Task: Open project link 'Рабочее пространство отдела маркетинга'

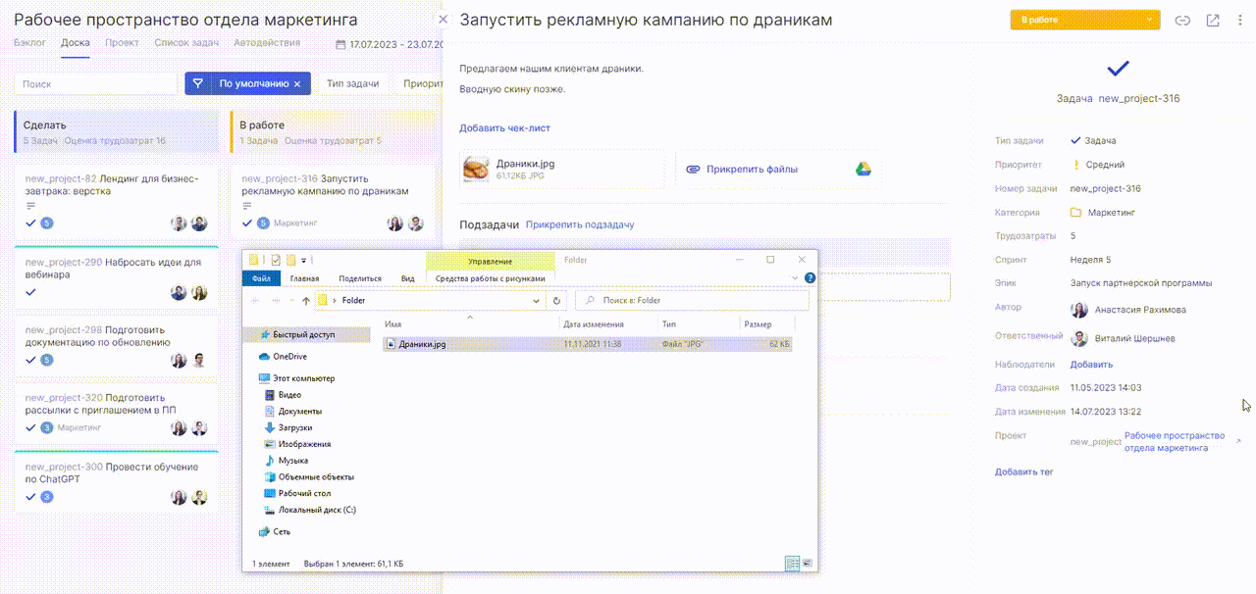Action: (1175, 441)
